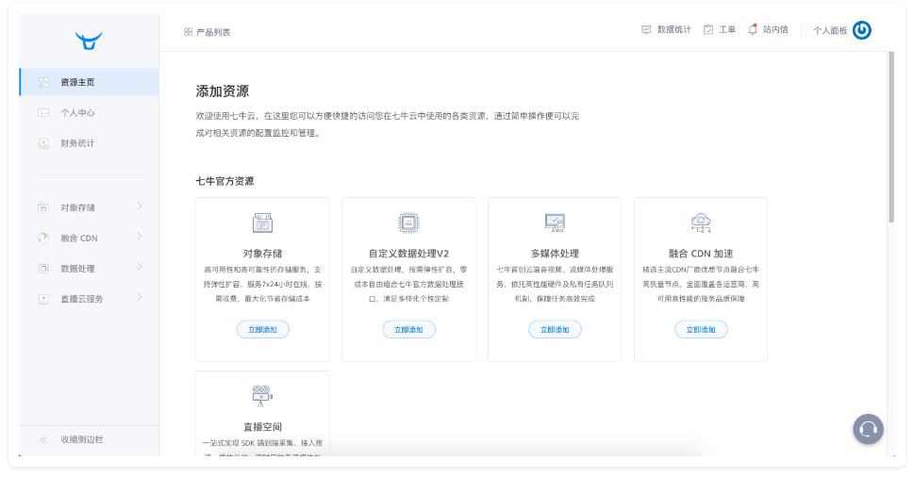
Task: Click 立即添加 under 多媒体处理
Action: click(x=555, y=329)
